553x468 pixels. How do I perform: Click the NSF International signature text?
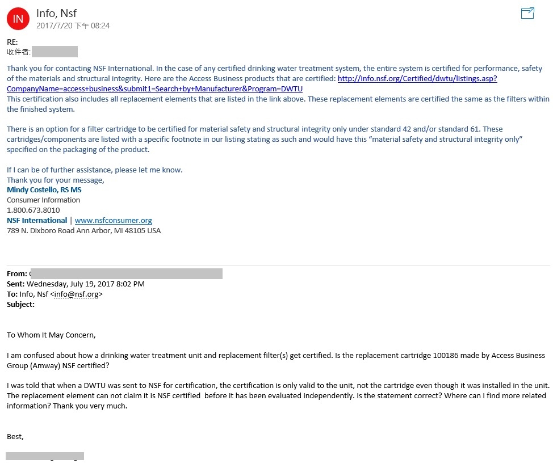pyautogui.click(x=37, y=221)
